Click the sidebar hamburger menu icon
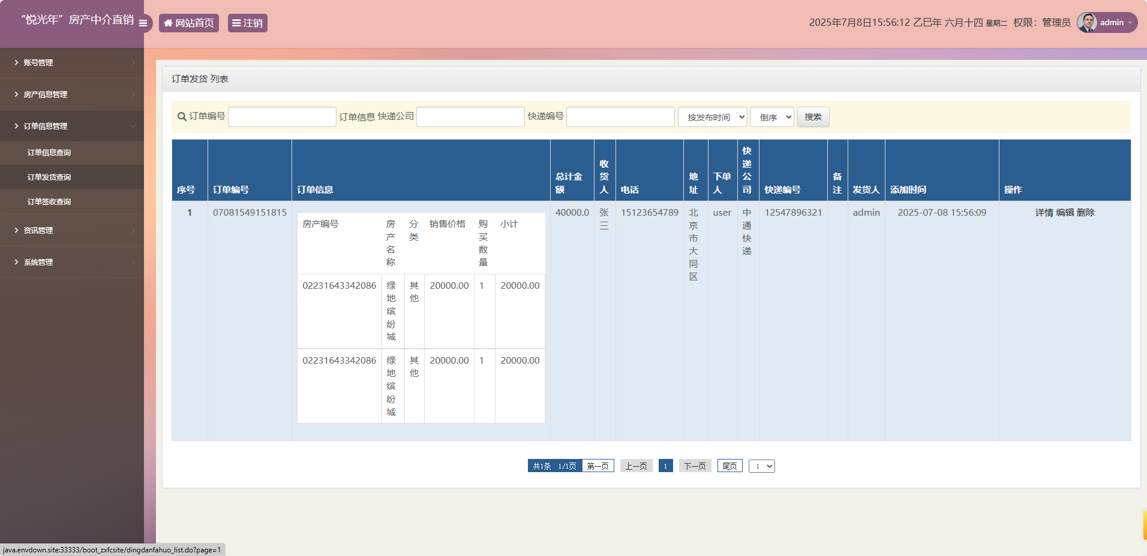The width and height of the screenshot is (1147, 556). pos(143,23)
